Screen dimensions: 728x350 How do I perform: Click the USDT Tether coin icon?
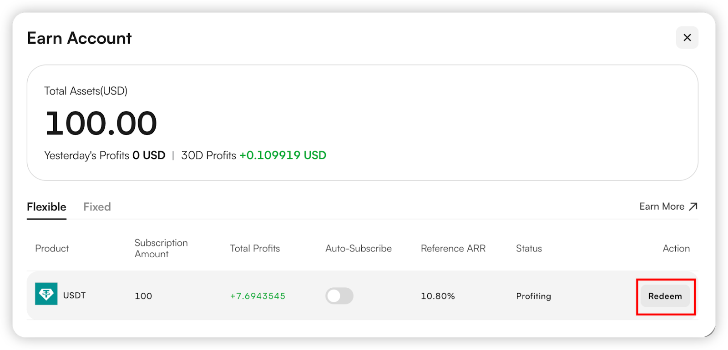[46, 294]
